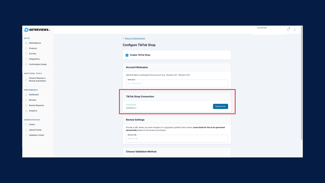Open Orders under Administration
This screenshot has height=183, width=325.
pyautogui.click(x=32, y=124)
